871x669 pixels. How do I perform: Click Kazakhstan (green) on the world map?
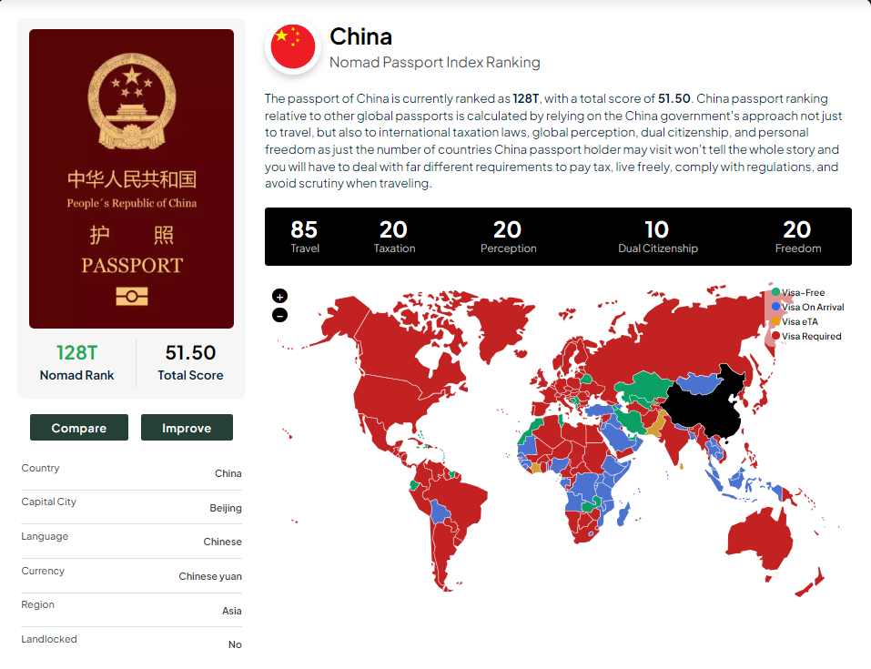pos(645,384)
